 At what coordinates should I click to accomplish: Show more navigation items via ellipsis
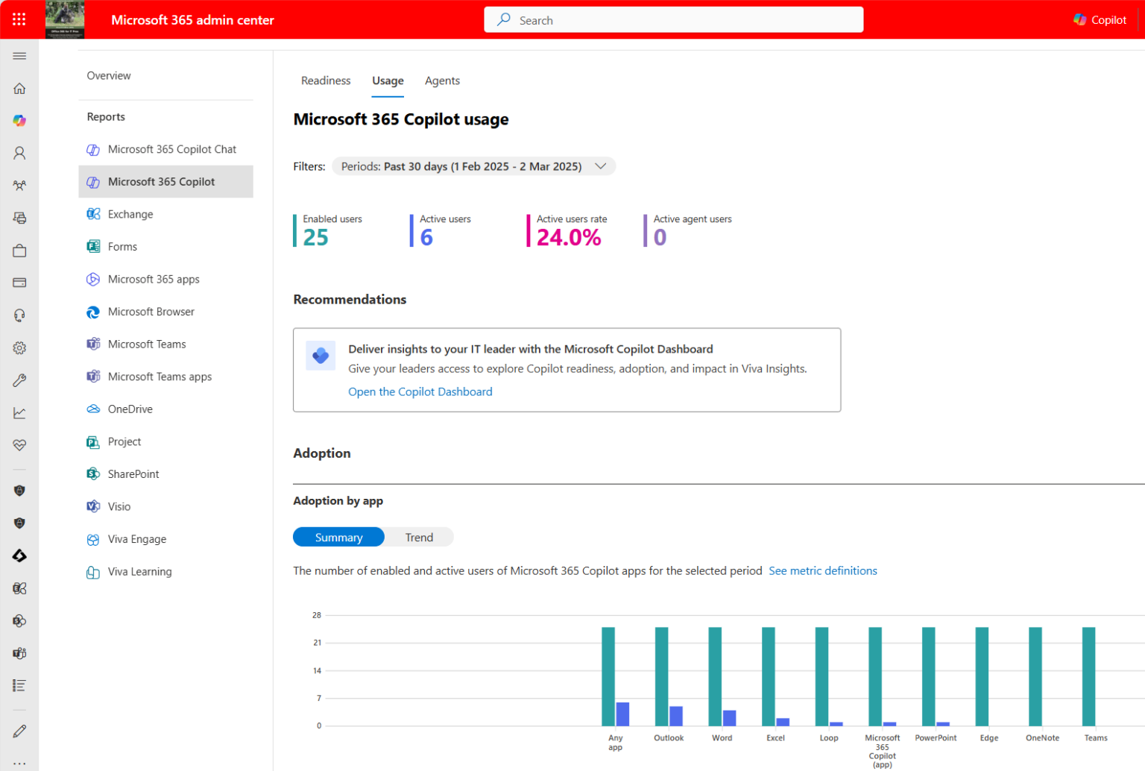tap(19, 763)
